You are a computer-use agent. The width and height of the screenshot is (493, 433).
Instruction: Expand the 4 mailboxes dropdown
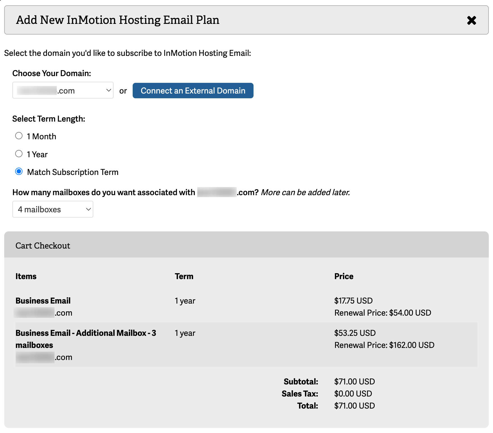click(53, 209)
